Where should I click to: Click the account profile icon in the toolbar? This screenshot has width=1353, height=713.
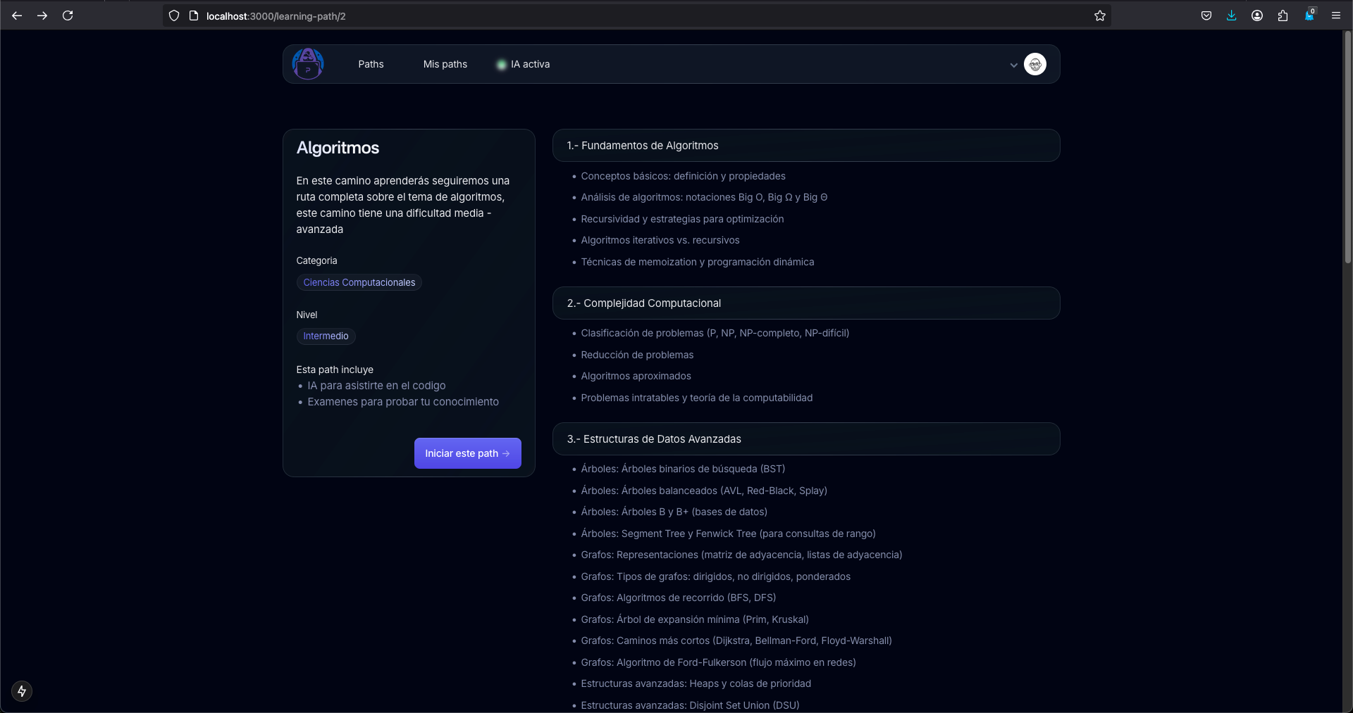(1257, 15)
